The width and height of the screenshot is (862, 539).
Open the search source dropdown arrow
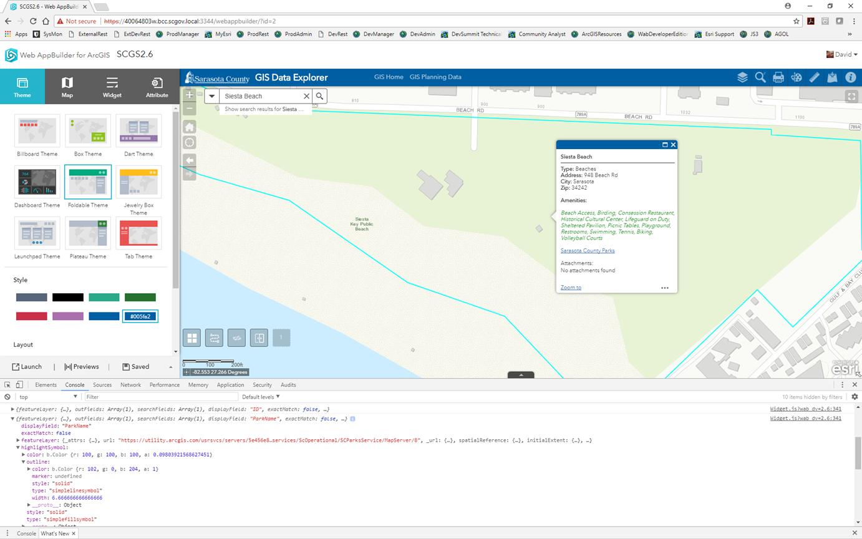[x=212, y=96]
